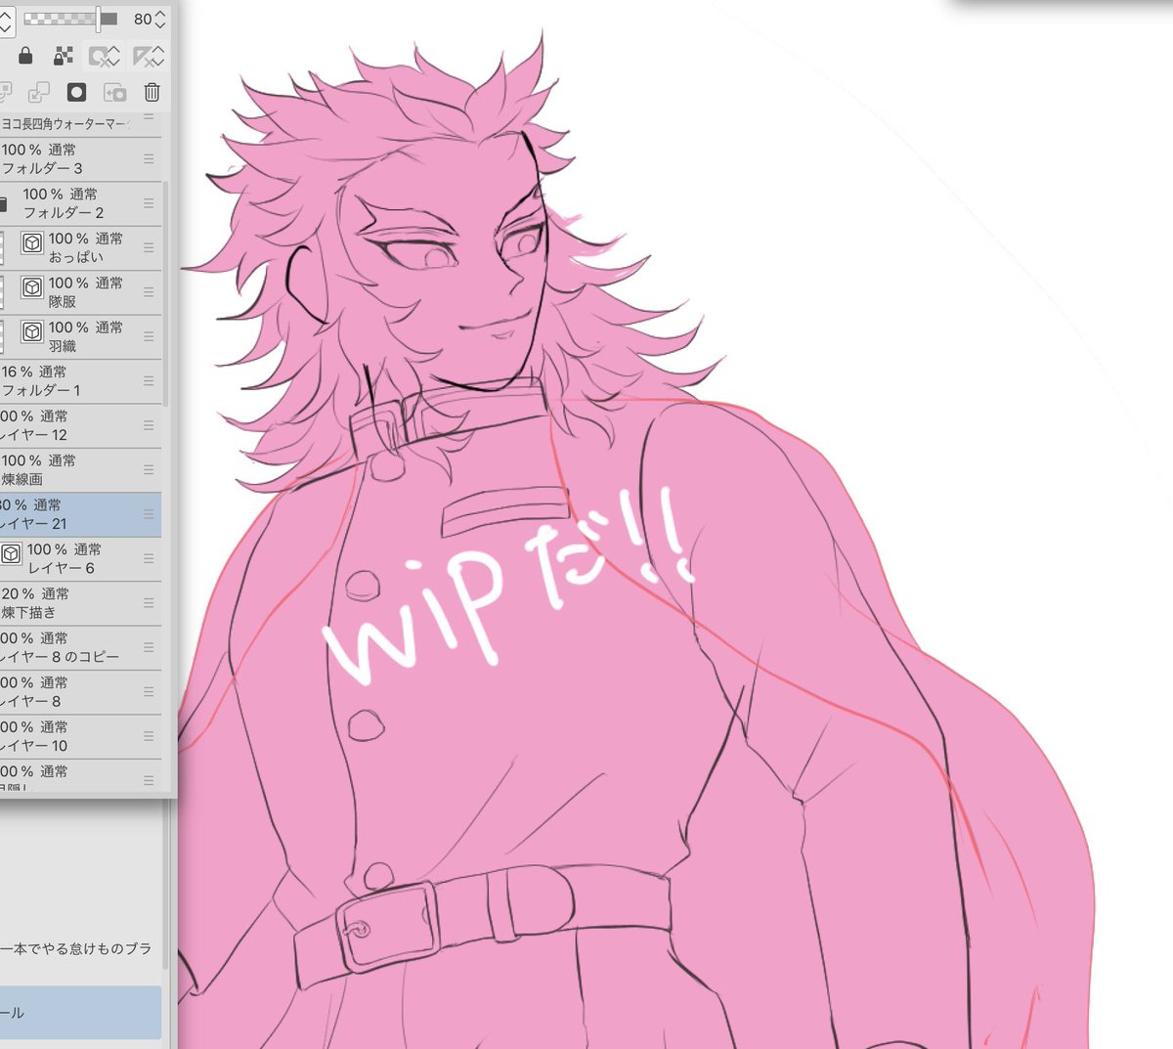The width and height of the screenshot is (1173, 1049).
Task: Click the opacity stepper arrows beside 80
Action: [161, 19]
